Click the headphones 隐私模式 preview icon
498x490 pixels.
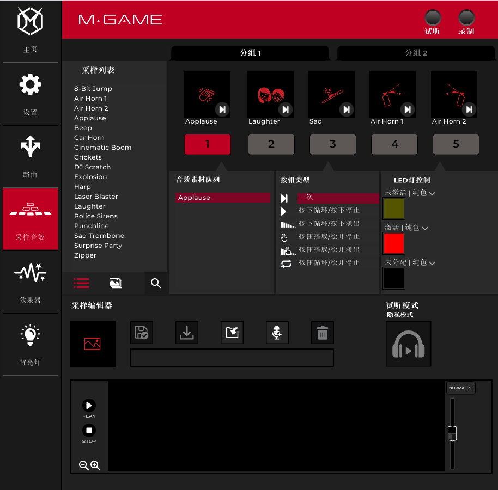coord(409,344)
